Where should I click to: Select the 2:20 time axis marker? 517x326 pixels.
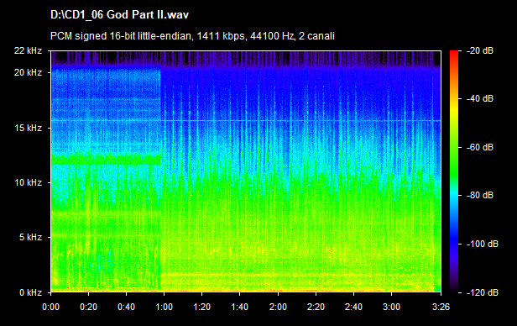tap(316, 307)
